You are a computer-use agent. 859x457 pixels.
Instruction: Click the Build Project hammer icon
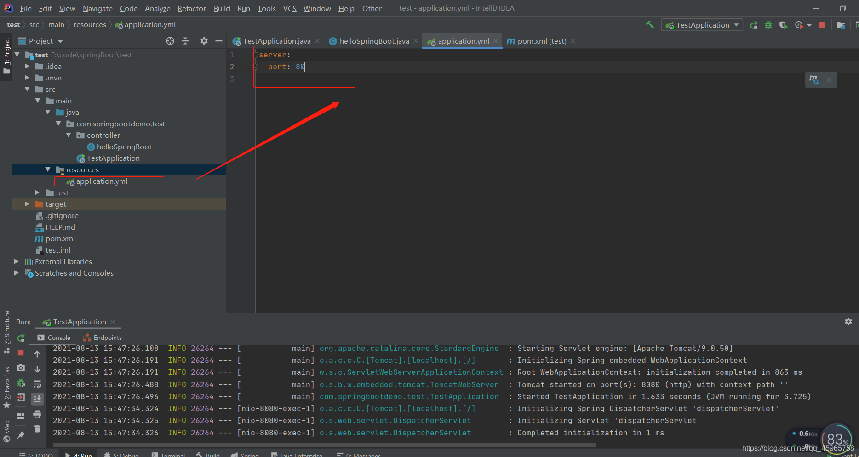pos(650,25)
